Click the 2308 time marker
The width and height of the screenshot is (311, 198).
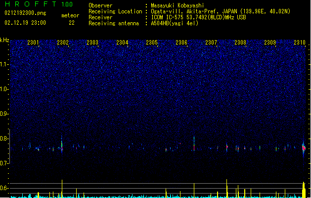pyautogui.click(x=240, y=42)
